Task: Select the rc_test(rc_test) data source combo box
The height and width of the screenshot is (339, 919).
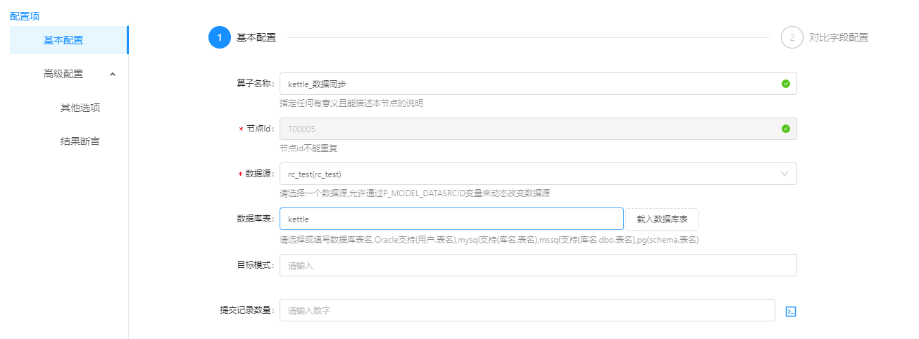Action: [528, 174]
